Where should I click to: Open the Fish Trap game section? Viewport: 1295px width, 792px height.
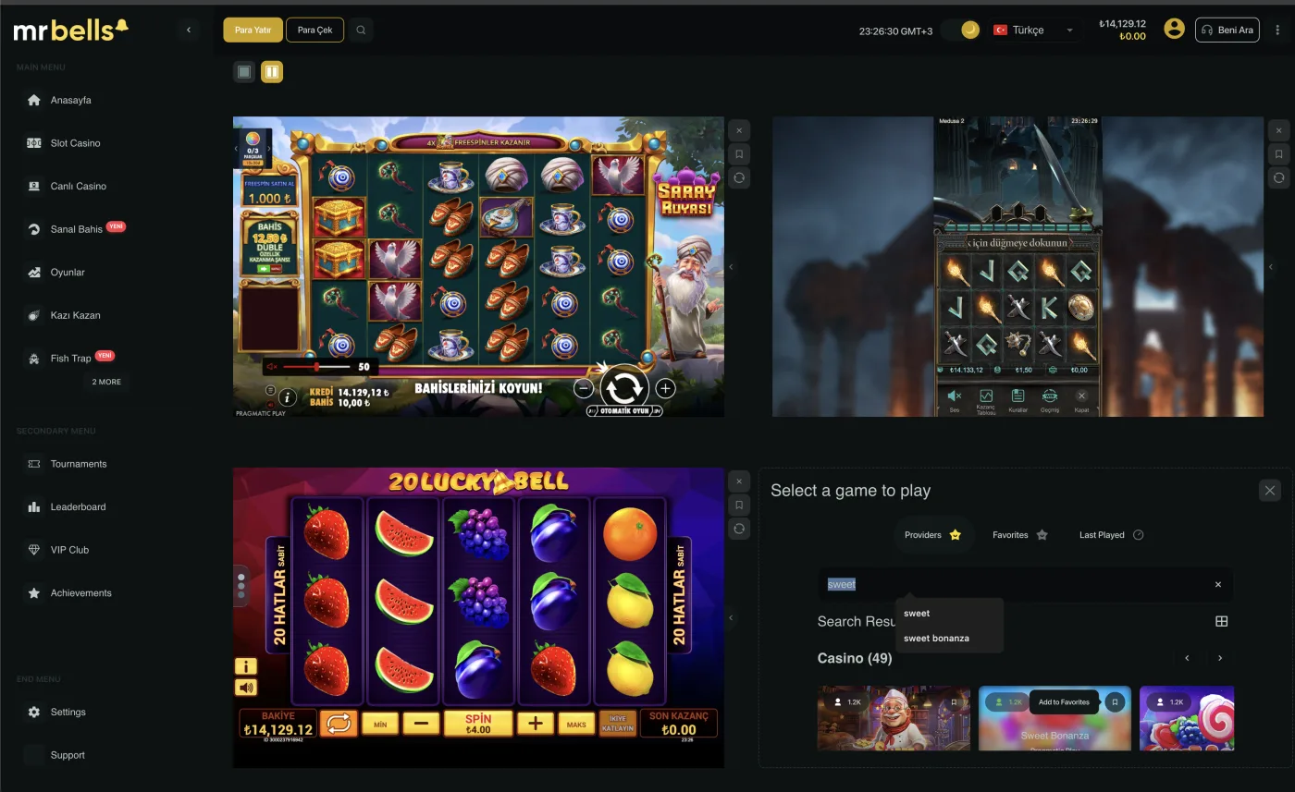click(33, 358)
